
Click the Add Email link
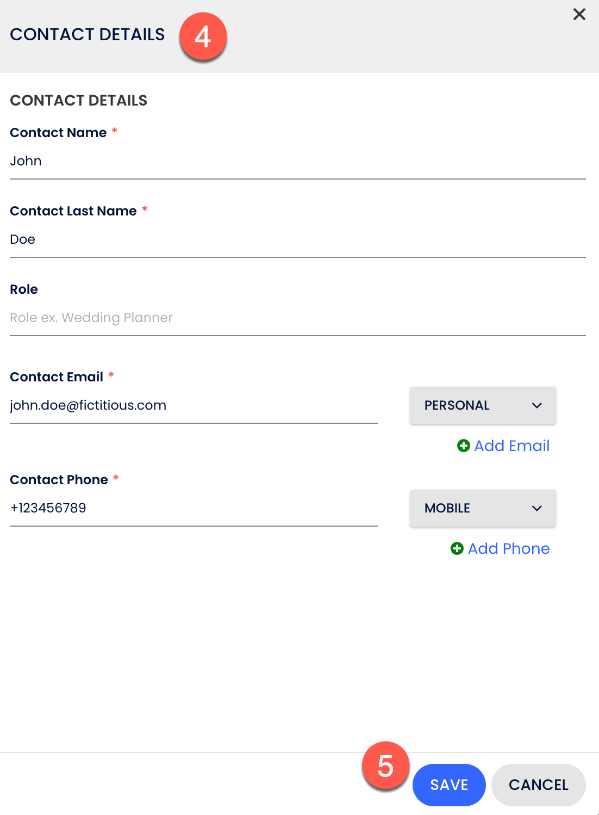(511, 446)
